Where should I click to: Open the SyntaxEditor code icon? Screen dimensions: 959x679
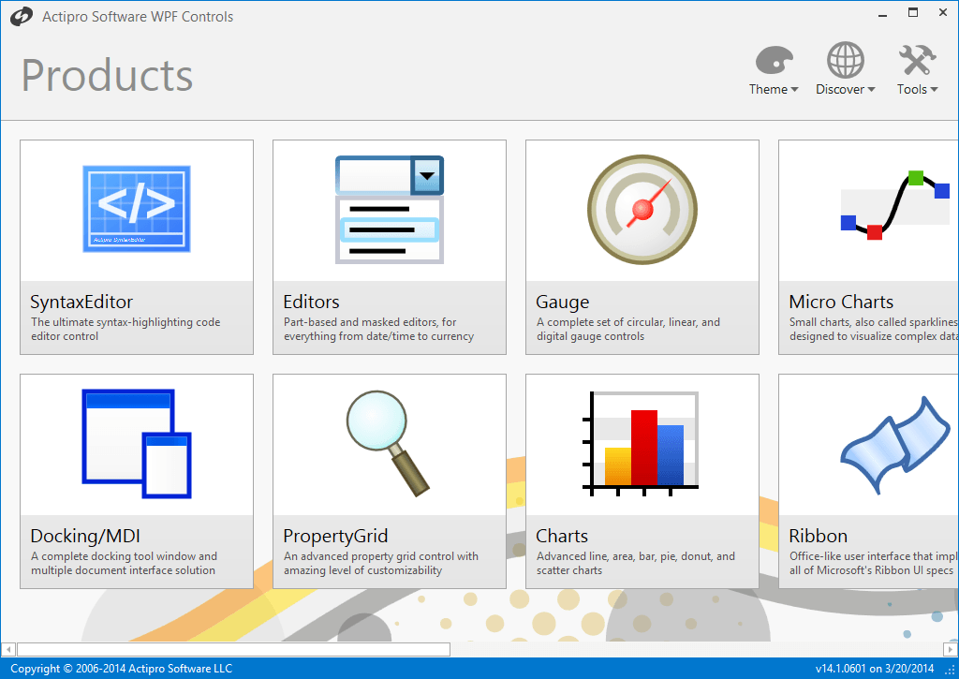click(x=137, y=209)
